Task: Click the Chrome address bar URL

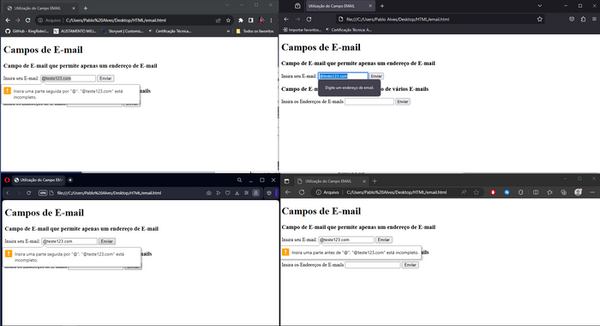Action: 116,21
